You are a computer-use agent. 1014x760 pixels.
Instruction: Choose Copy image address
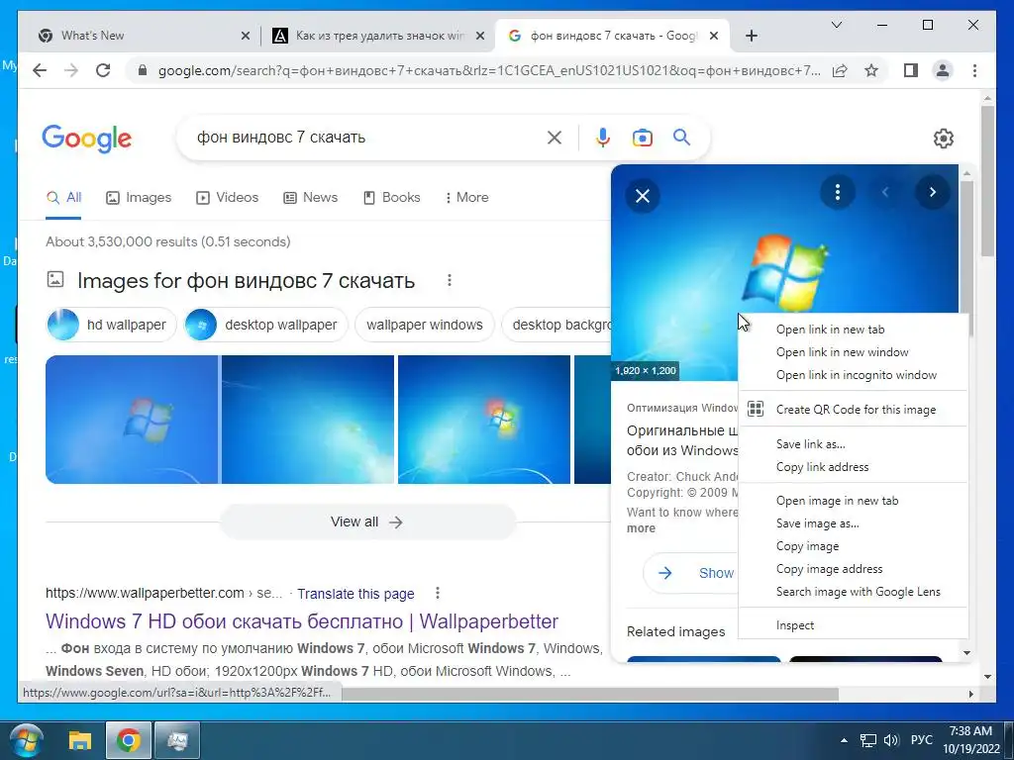(853, 569)
